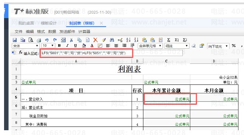Screen dimensions: 244x135
Task: Click the Find binoculars icon
Action: [112, 40]
